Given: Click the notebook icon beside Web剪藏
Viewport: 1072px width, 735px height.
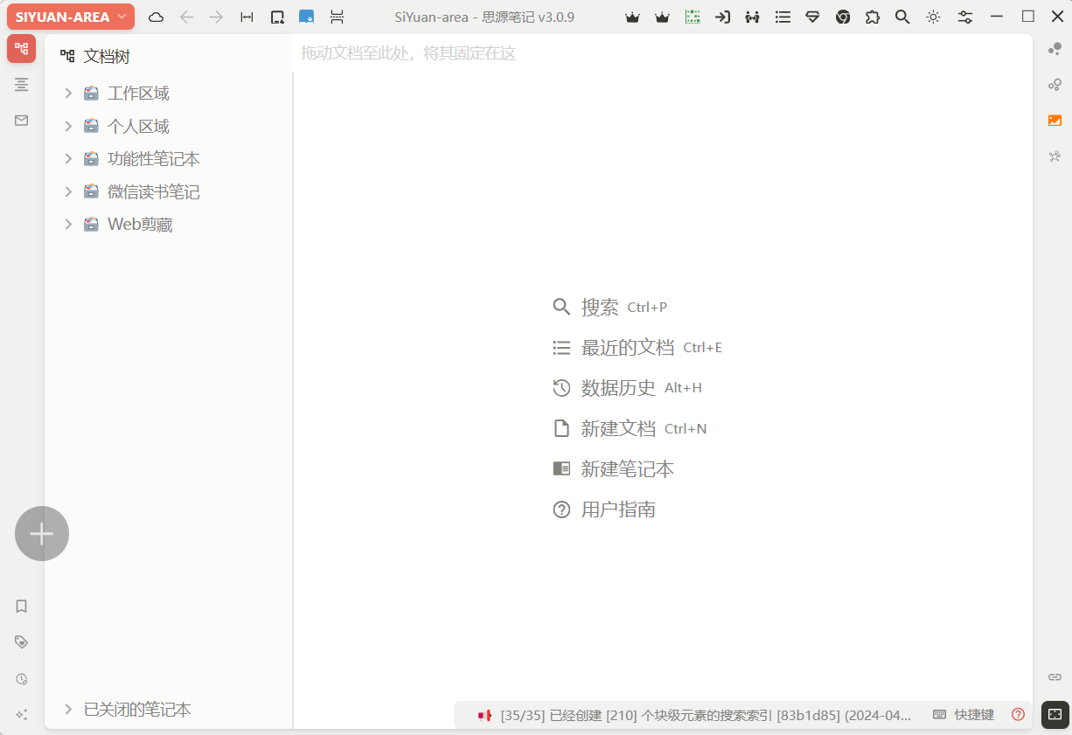Looking at the screenshot, I should click(91, 224).
